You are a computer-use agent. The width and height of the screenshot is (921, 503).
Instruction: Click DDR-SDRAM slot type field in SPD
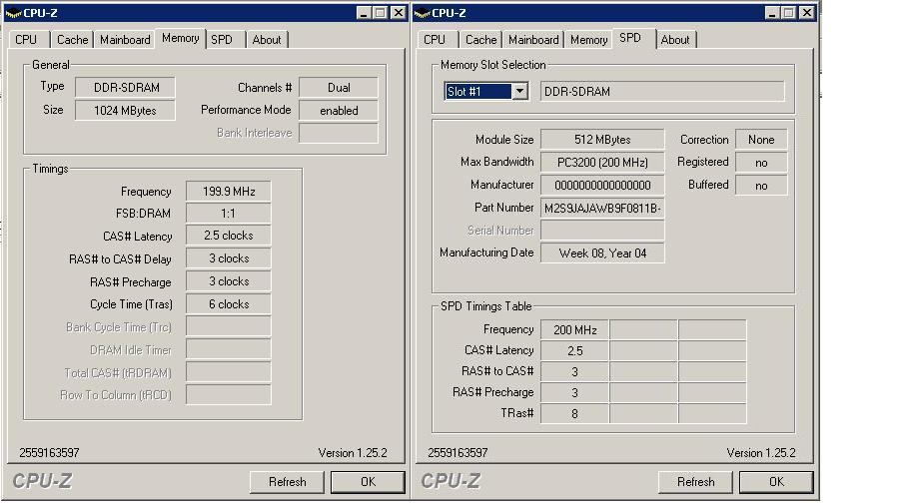[662, 92]
